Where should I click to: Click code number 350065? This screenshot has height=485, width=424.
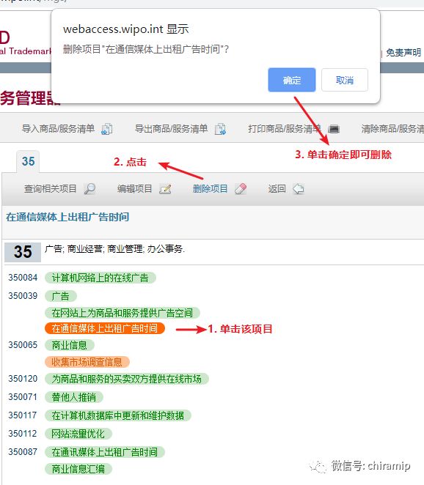(x=23, y=345)
